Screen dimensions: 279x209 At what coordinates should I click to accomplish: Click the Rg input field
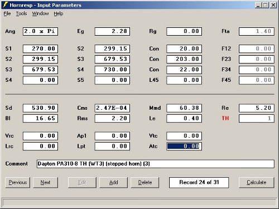click(x=184, y=31)
